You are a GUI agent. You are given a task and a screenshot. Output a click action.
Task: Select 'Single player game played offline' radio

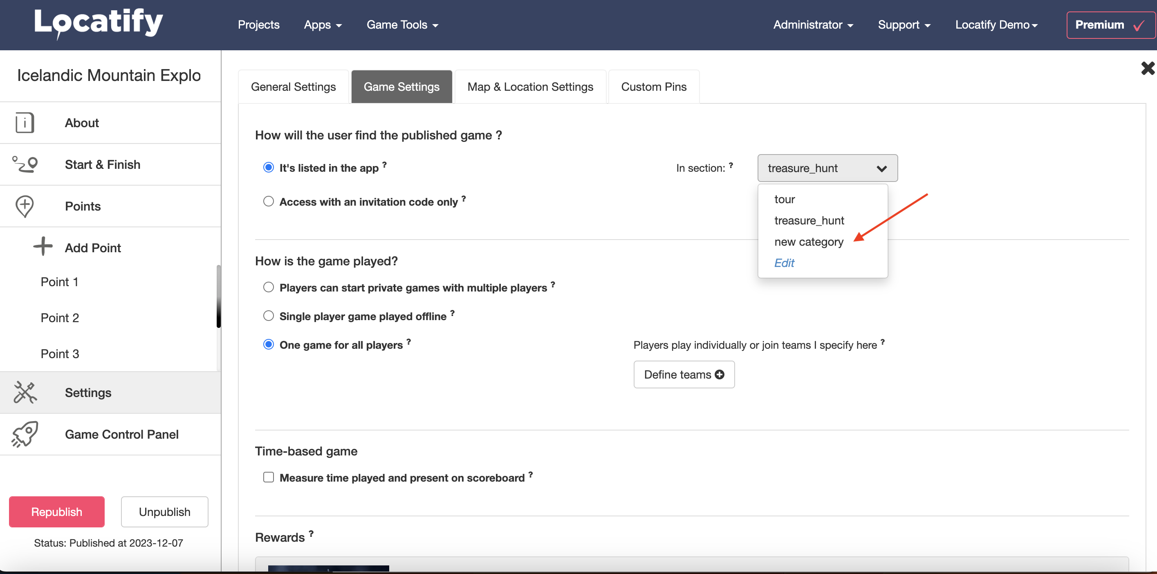(x=269, y=316)
